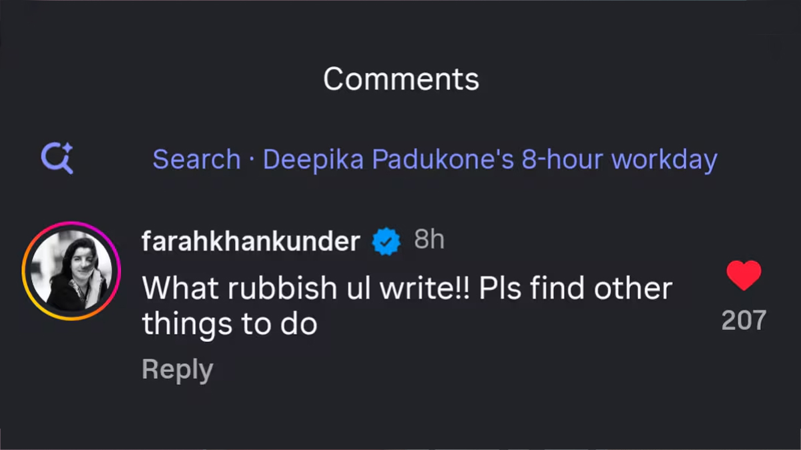Reply to farahkhankunder's comment
801x450 pixels.
coord(177,369)
